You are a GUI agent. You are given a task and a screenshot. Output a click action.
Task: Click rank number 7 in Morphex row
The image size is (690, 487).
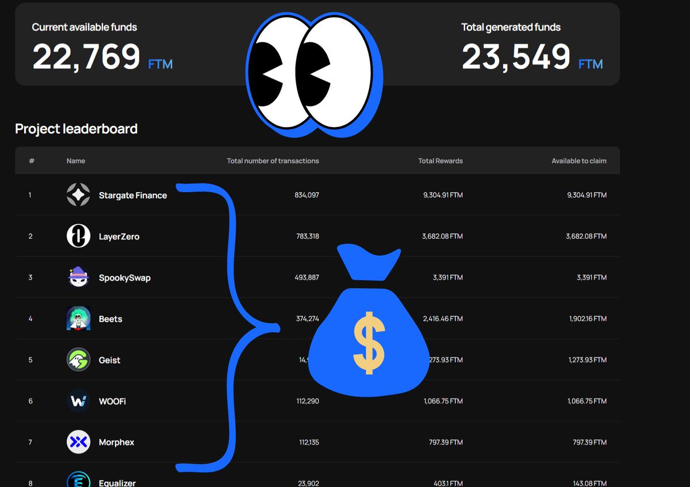click(30, 442)
